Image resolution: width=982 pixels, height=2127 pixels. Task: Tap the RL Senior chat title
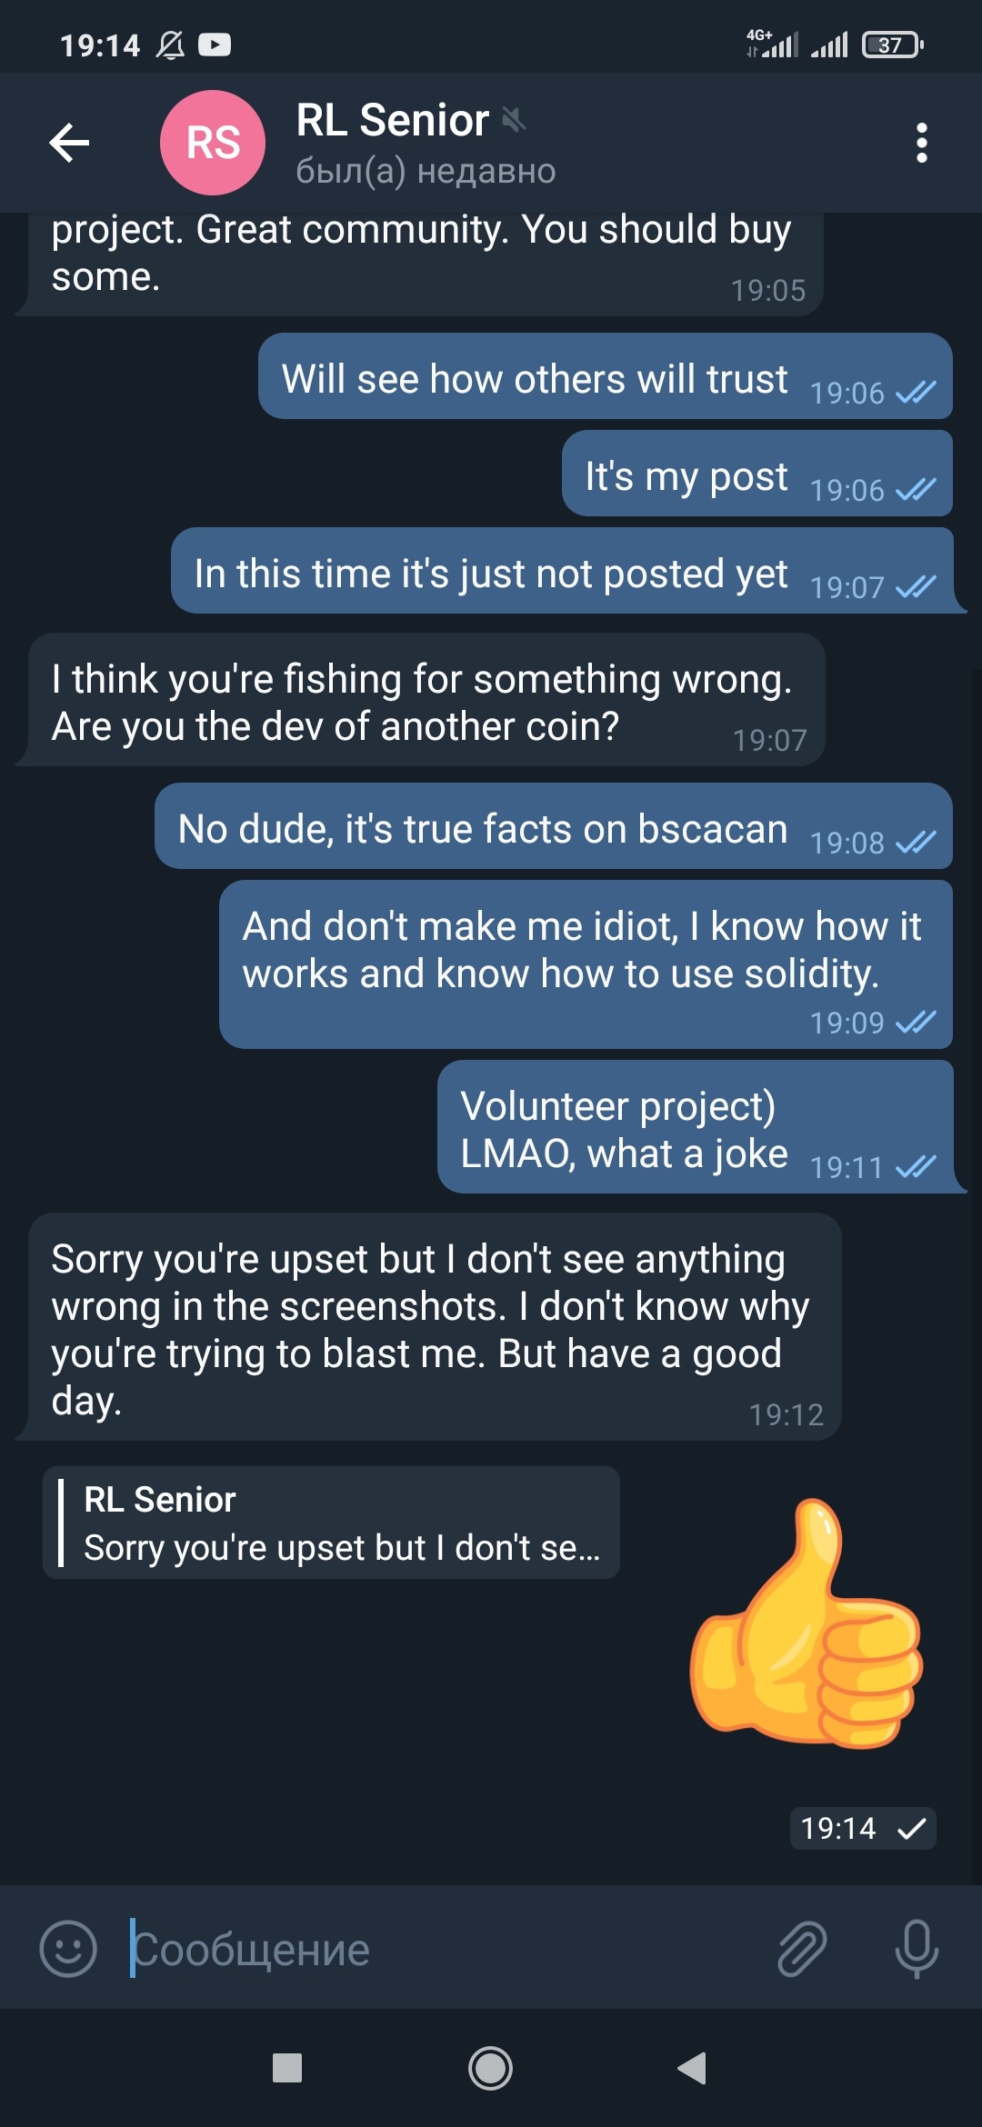click(x=392, y=121)
